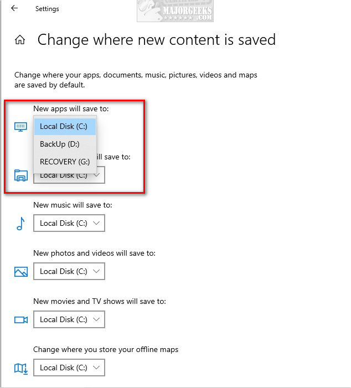Click the 'Change where new content is saved' heading
The width and height of the screenshot is (351, 388).
point(156,40)
